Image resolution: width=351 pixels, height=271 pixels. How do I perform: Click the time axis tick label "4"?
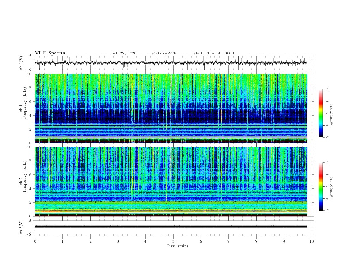tap(146, 241)
